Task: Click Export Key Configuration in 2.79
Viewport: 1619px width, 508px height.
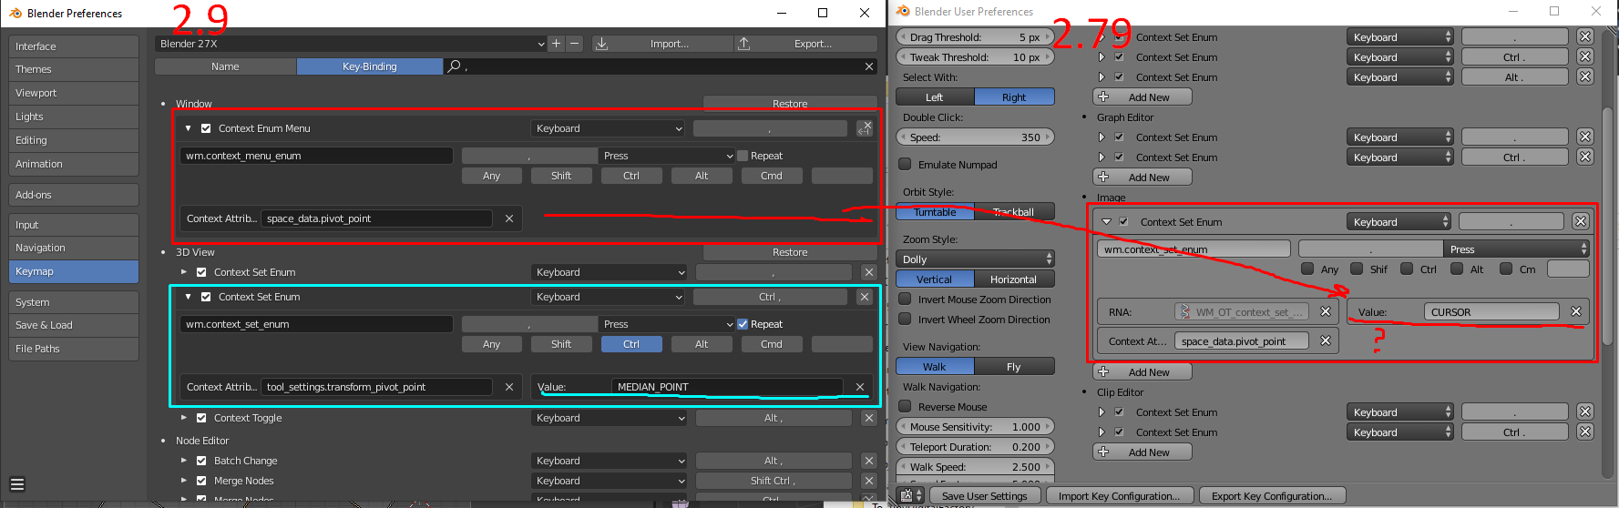Action: coord(1272,496)
